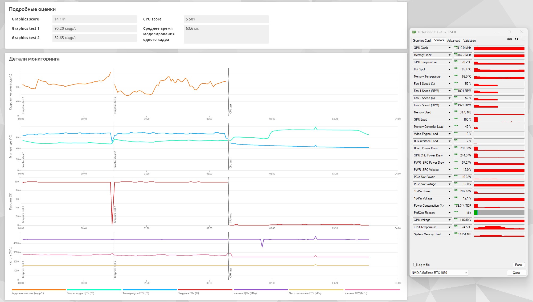The image size is (533, 302).
Task: Open the Hot Spot sensor dropdown arrow
Action: tap(449, 69)
